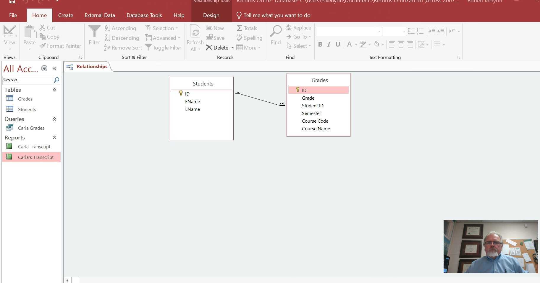Open the fill color dropdown arrow
Viewport: 540px width, 283px height.
click(x=383, y=45)
